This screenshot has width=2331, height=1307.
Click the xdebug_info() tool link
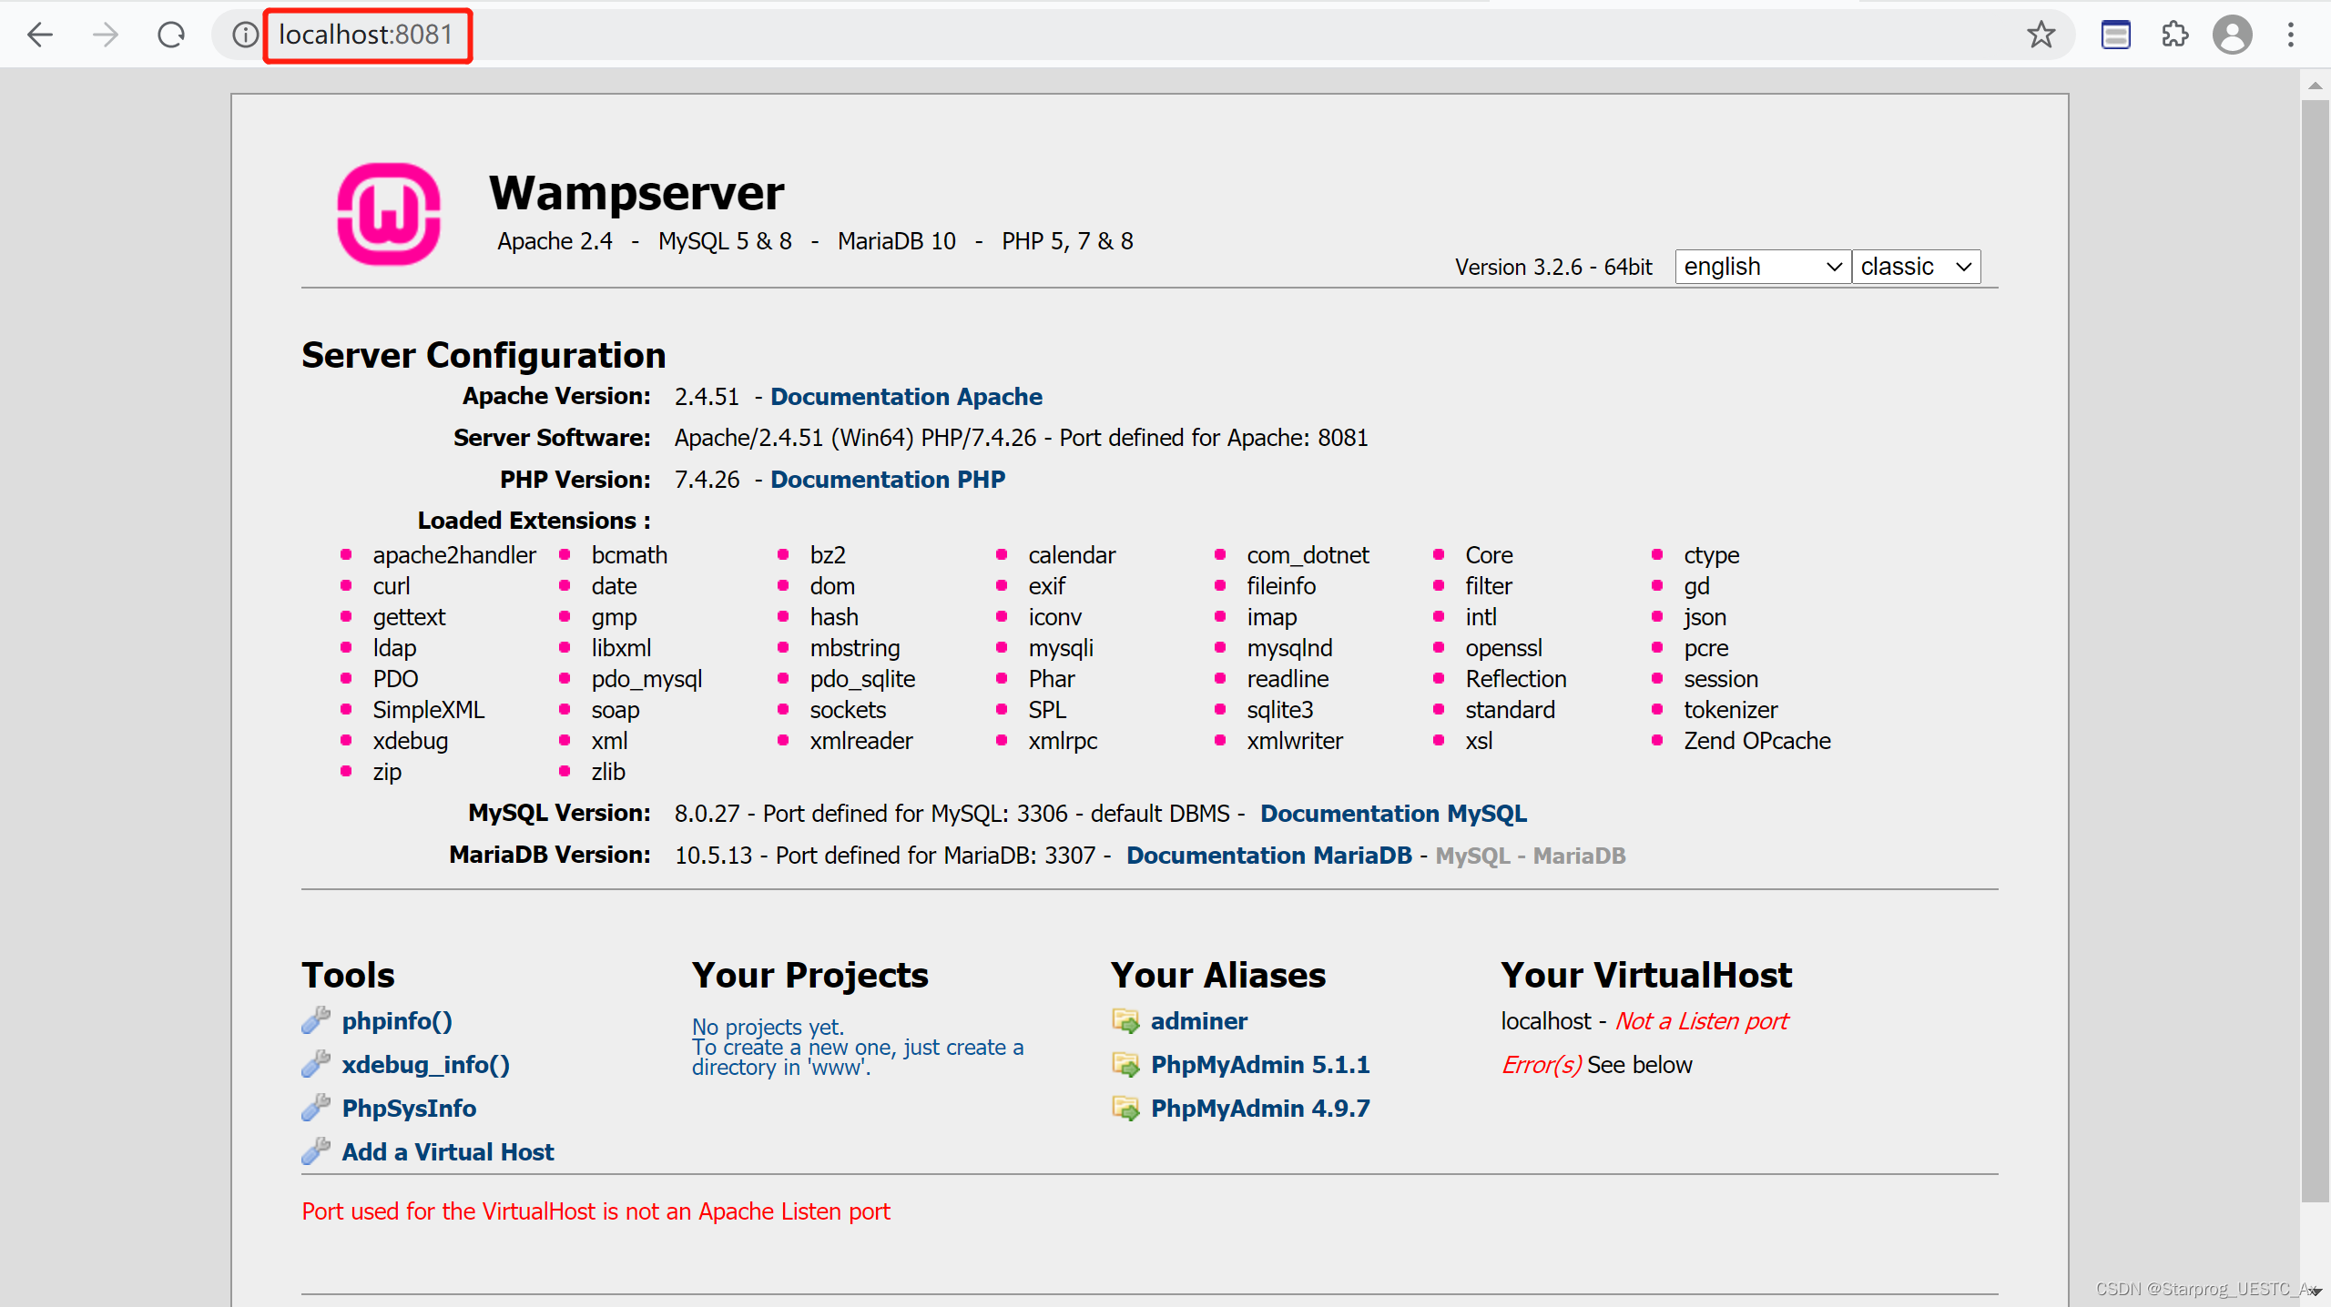click(425, 1064)
